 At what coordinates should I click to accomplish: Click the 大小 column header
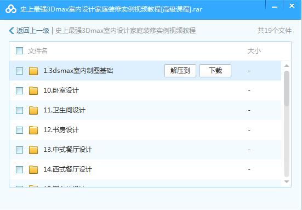tap(254, 51)
